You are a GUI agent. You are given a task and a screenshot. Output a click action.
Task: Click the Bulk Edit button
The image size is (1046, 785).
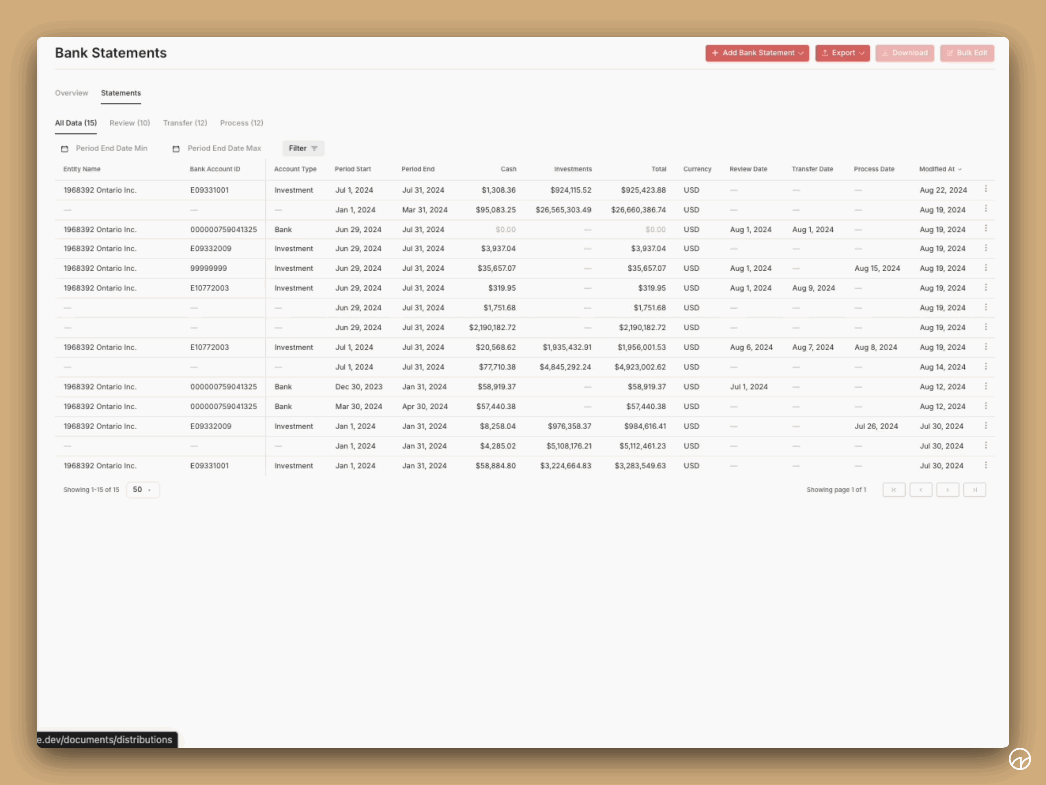pyautogui.click(x=967, y=53)
